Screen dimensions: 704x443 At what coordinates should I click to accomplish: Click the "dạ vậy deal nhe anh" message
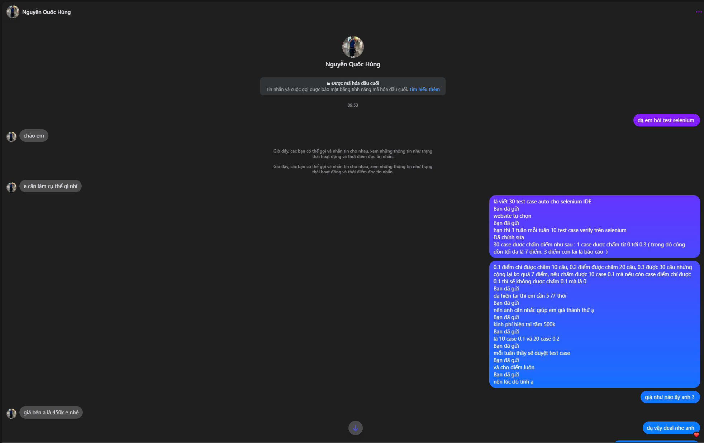pos(670,428)
